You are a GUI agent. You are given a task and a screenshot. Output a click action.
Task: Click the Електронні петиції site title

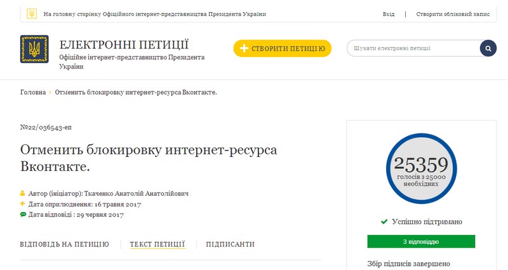click(124, 44)
